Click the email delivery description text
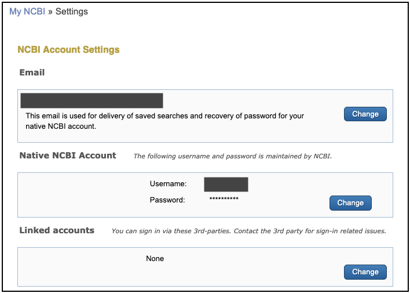The image size is (410, 293). pyautogui.click(x=164, y=121)
